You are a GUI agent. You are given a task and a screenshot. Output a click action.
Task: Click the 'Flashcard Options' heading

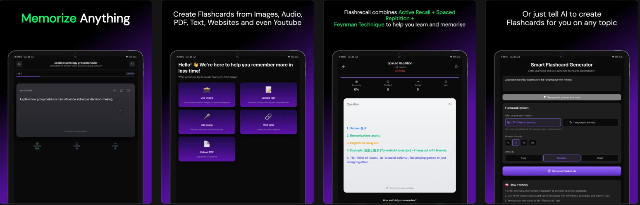pyautogui.click(x=517, y=108)
